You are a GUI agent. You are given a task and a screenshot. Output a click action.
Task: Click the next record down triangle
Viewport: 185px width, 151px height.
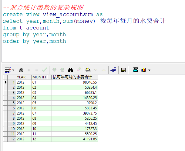tap(96, 70)
